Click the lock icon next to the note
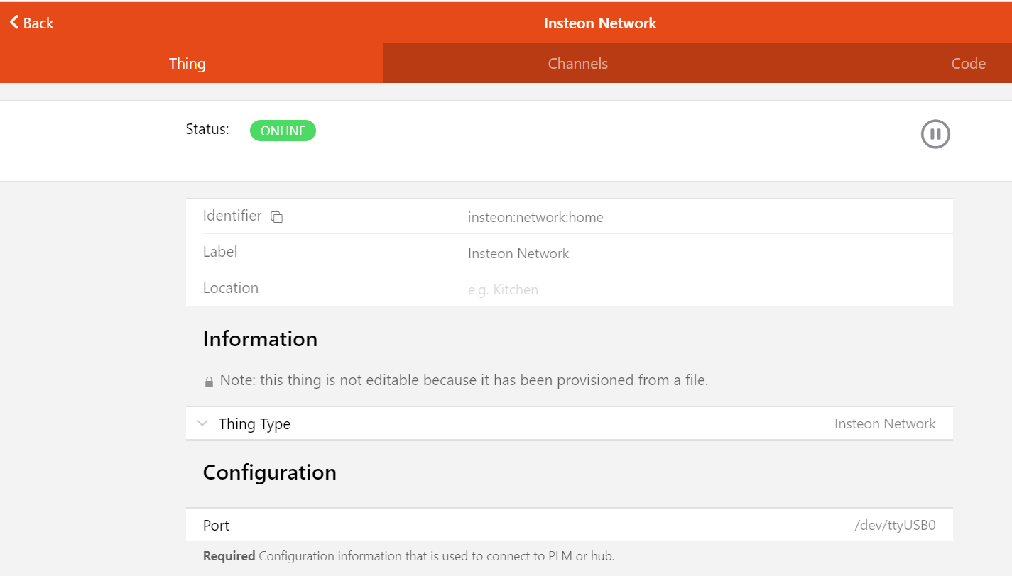Screen dimensions: 1012x576 [208, 380]
